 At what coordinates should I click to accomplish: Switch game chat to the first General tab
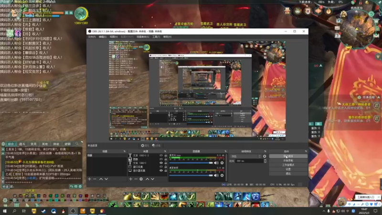pyautogui.click(x=11, y=144)
